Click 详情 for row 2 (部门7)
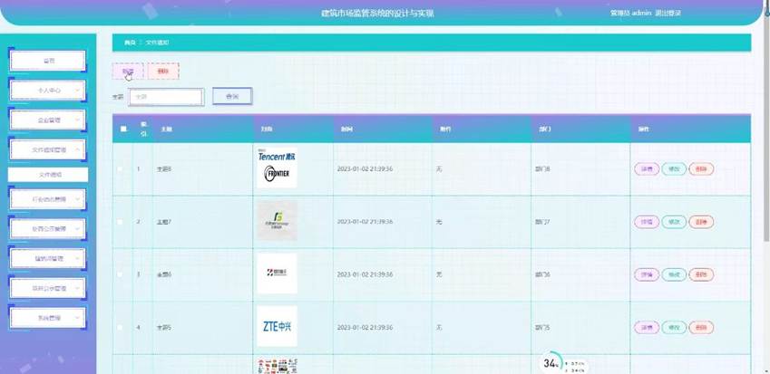 point(647,222)
